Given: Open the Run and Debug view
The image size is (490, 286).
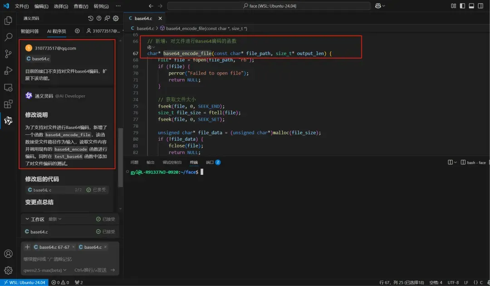Looking at the screenshot, I should point(8,70).
